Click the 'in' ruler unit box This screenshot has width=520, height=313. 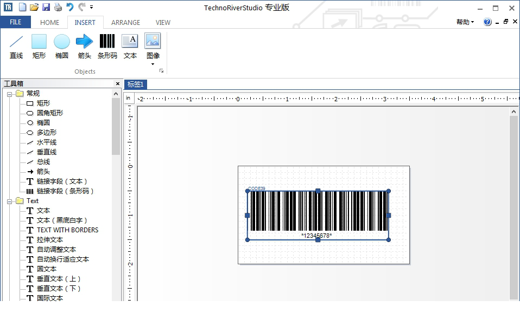[129, 98]
